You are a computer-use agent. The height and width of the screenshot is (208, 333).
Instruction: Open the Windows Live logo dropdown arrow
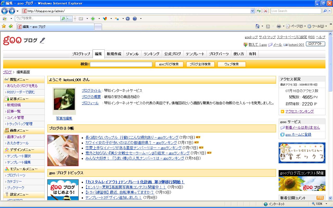point(11,19)
